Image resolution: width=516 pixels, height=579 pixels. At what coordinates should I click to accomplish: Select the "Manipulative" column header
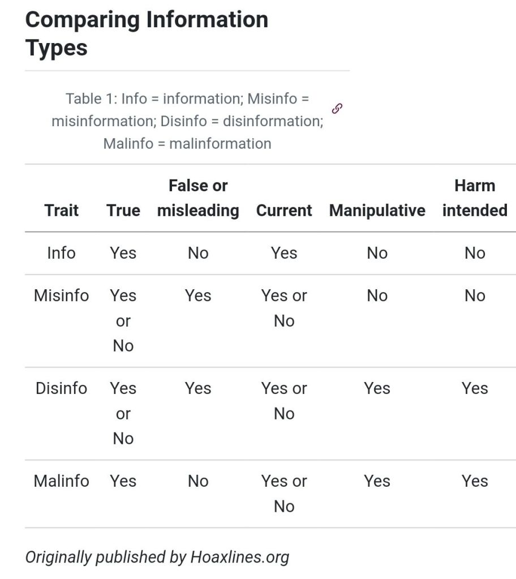tap(377, 211)
